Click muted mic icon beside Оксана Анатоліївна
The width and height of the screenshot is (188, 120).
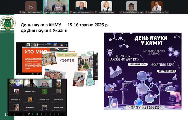(x=45, y=12)
